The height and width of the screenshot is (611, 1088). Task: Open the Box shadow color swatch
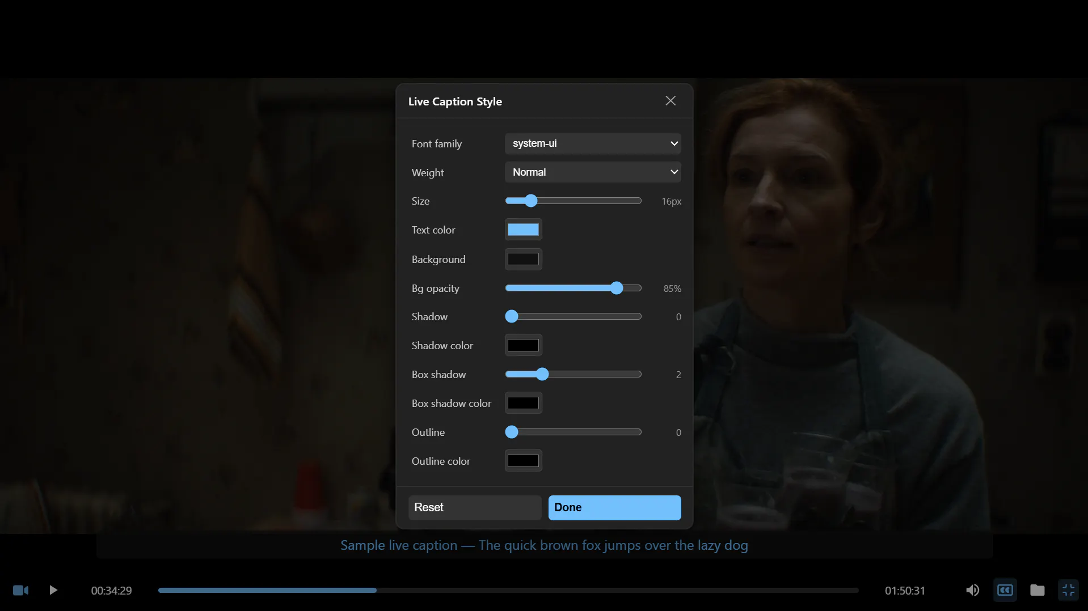tap(523, 403)
